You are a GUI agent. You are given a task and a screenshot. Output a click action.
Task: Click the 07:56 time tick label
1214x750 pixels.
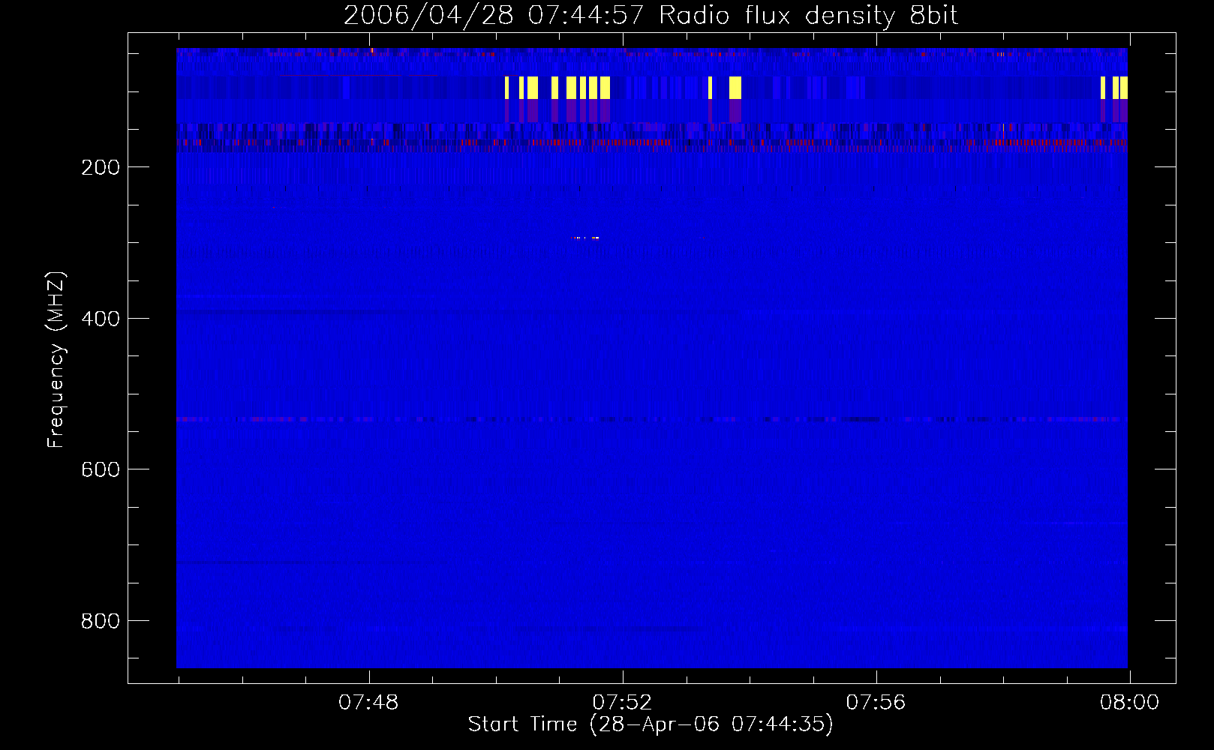click(876, 703)
